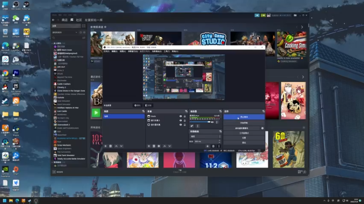The height and width of the screenshot is (204, 364).
Task: Open advanced audio gear in OBS mixer
Action: pyautogui.click(x=192, y=126)
